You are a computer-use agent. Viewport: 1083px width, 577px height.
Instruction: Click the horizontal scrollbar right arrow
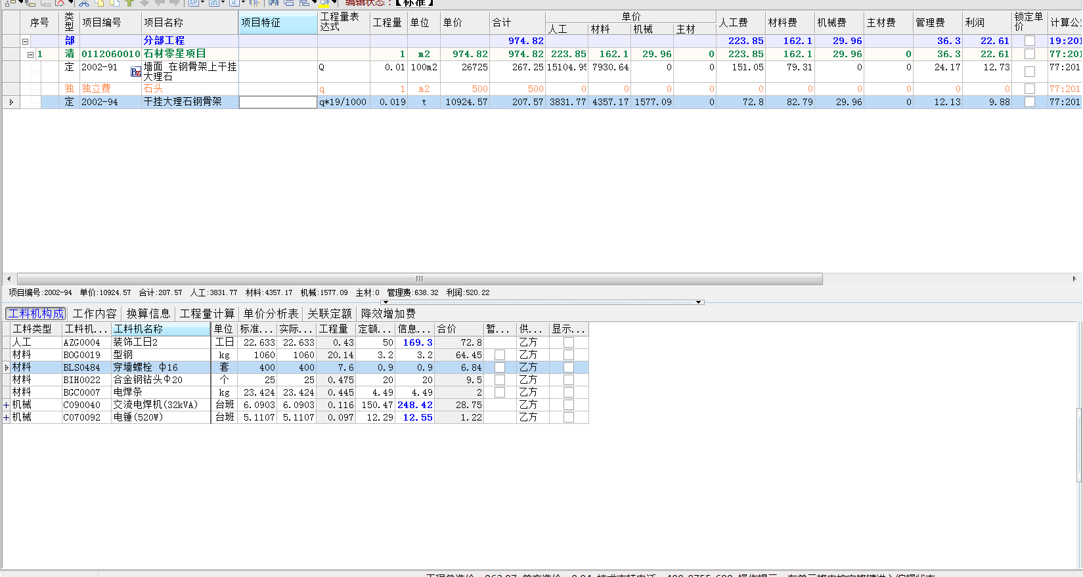[x=1074, y=279]
